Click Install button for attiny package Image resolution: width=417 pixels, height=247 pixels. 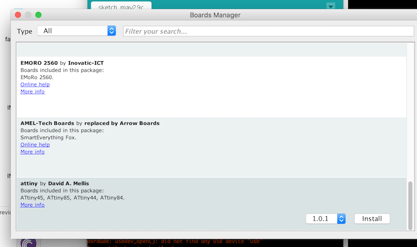[x=372, y=218]
